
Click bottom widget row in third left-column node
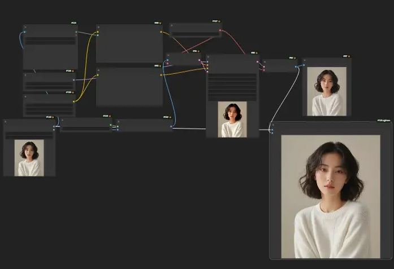coord(49,113)
